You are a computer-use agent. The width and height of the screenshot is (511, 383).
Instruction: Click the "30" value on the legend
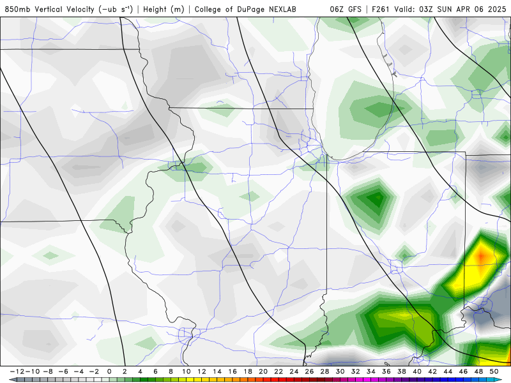pos(340,372)
